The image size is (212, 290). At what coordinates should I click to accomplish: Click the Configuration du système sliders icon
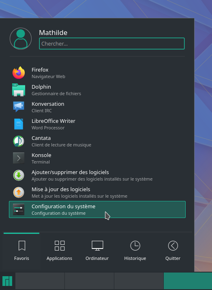pyautogui.click(x=19, y=209)
